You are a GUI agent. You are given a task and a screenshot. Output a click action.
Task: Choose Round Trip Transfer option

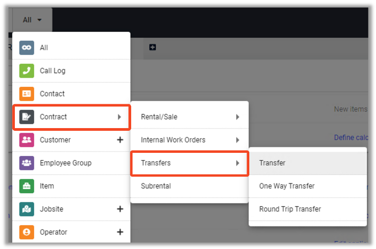tap(290, 209)
